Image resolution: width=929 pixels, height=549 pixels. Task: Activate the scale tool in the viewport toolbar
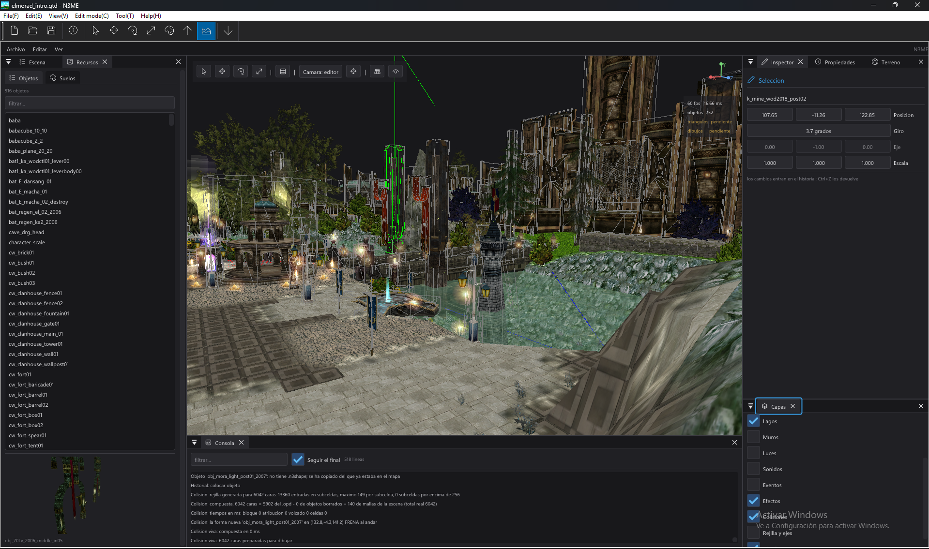click(259, 72)
